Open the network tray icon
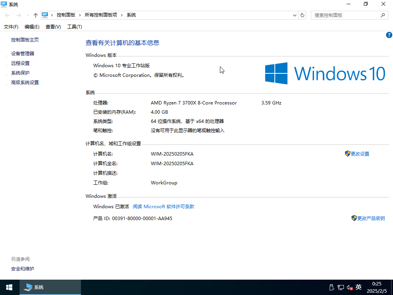The height and width of the screenshot is (295, 393). click(340, 287)
